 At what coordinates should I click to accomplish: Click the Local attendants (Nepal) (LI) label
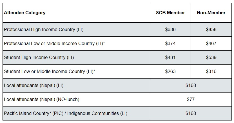coord(34,86)
